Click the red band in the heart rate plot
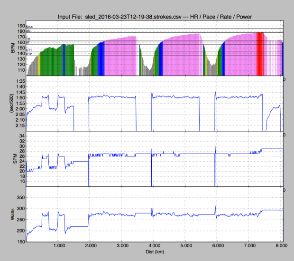 [x=259, y=54]
